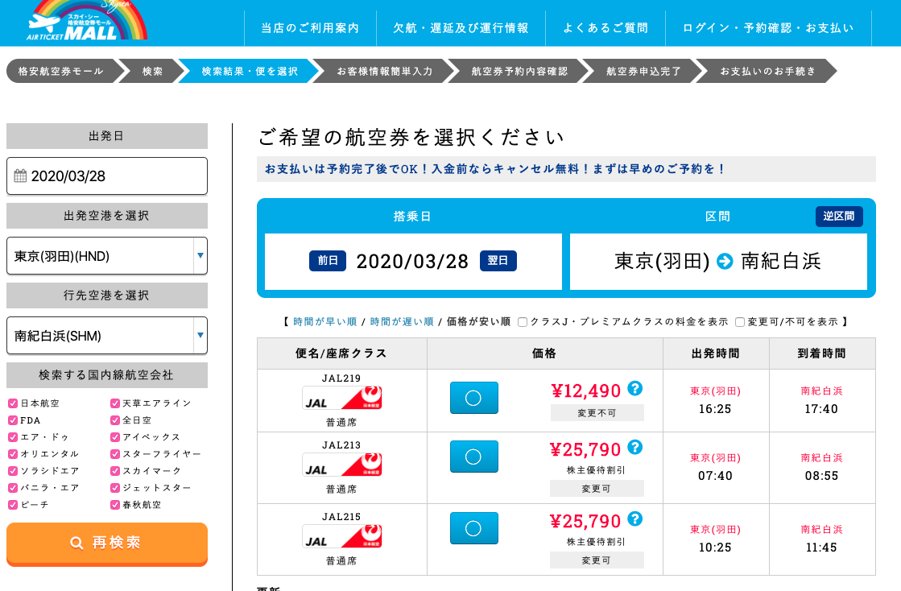This screenshot has width=901, height=591.
Task: Go to 検索 breadcrumb step
Action: 153,71
